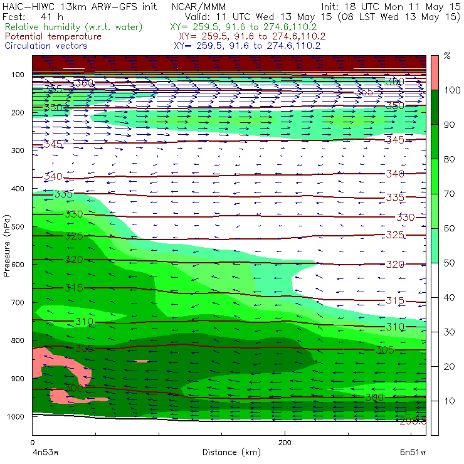Click 'Init: 18 UTC Mon 11 May 15'
464x464 pixels.
click(391, 6)
